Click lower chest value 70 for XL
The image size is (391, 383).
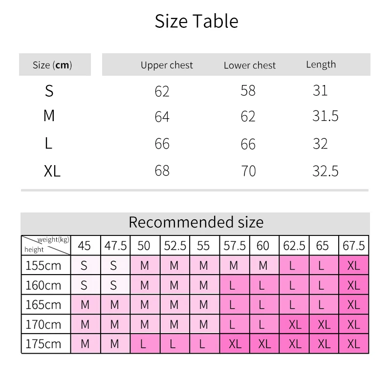[248, 171]
